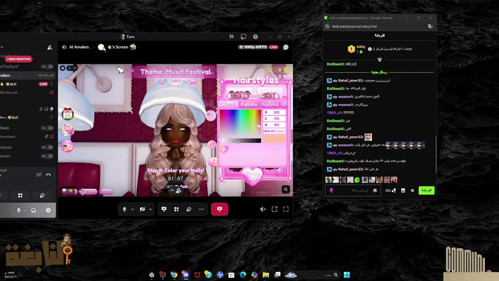499x281 pixels.
Task: Click the Roblox menu icon in stream
Action: point(63,68)
